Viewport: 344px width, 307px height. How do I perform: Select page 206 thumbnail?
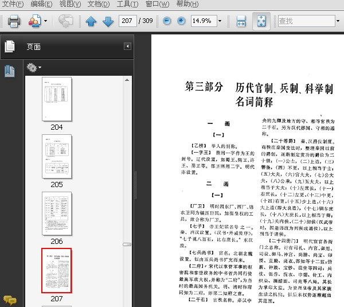(x=57, y=213)
